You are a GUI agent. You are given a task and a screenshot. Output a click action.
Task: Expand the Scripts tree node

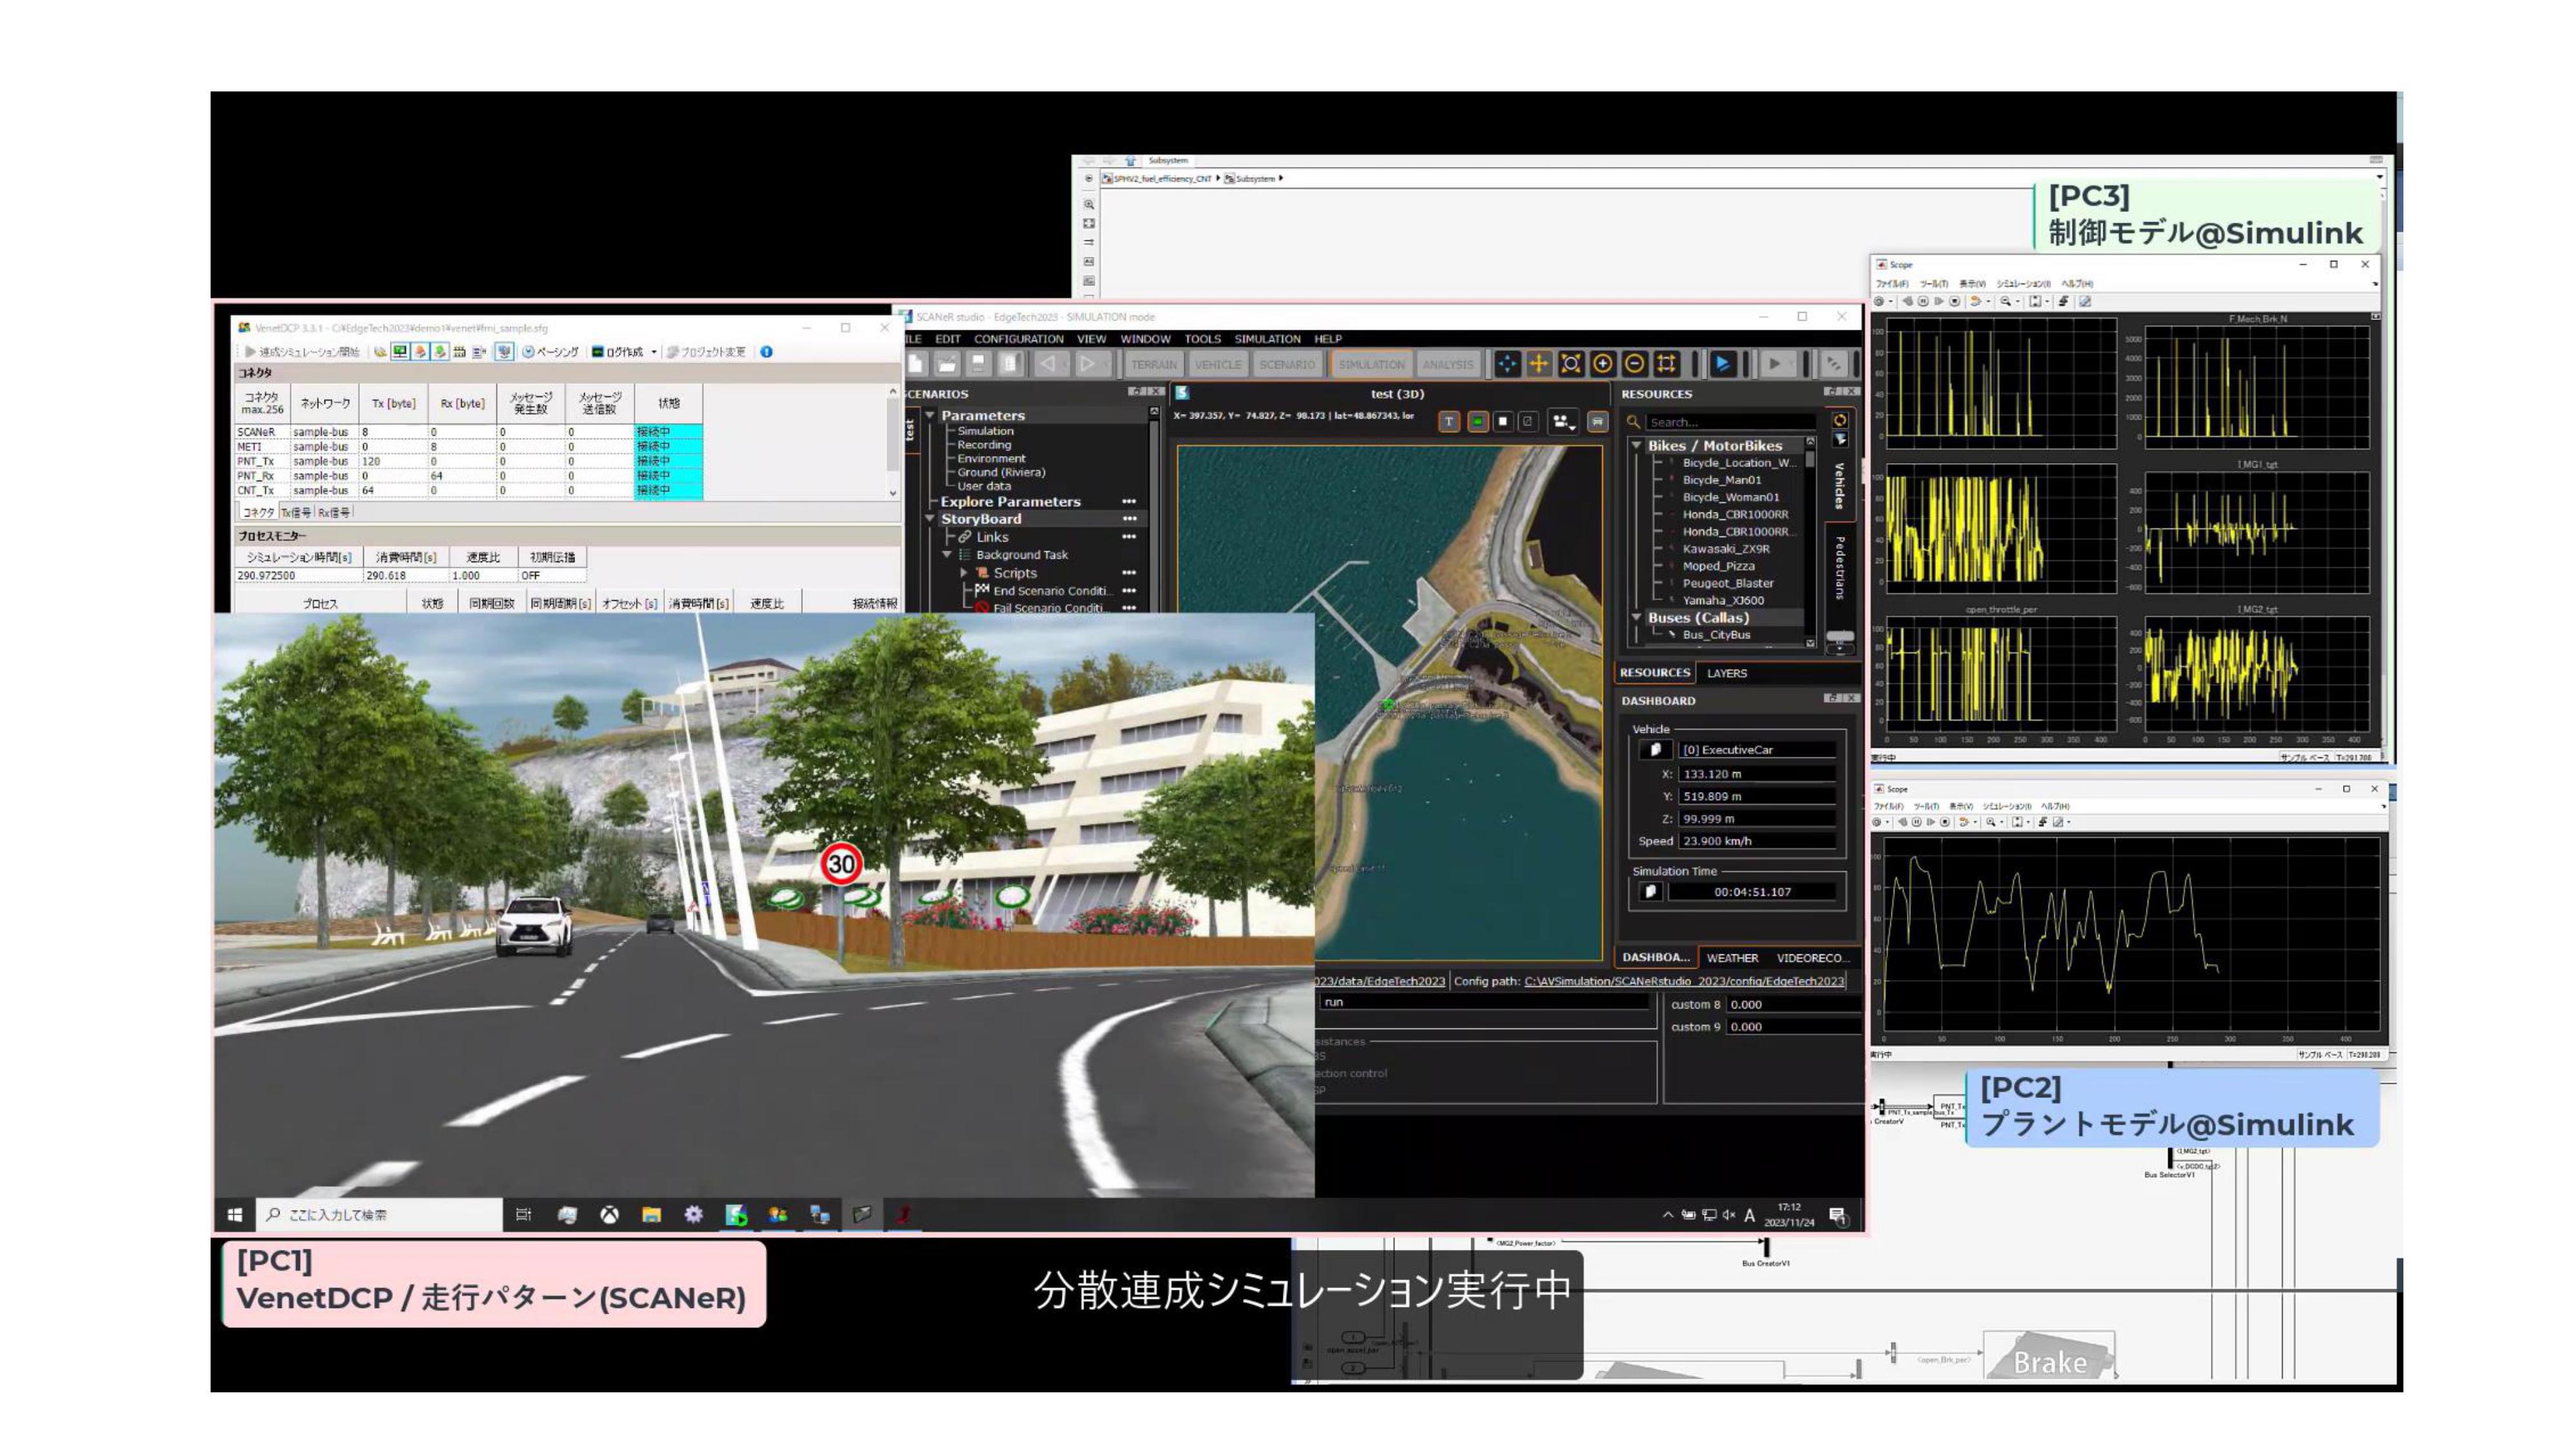tap(963, 573)
